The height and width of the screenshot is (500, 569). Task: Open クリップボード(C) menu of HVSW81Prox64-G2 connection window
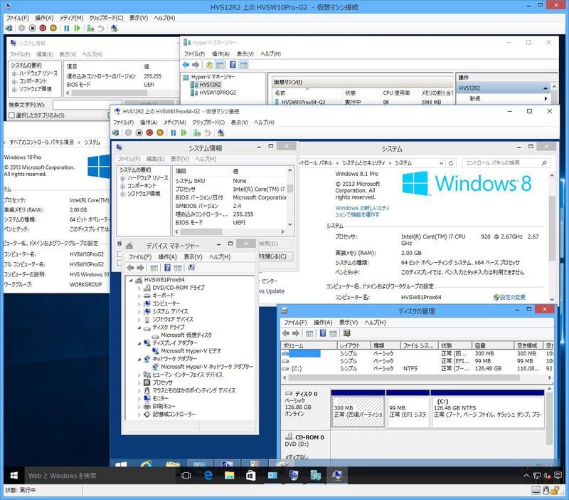click(208, 123)
